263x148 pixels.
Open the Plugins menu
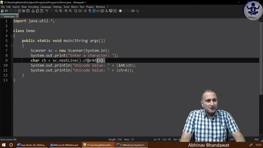click(90, 7)
